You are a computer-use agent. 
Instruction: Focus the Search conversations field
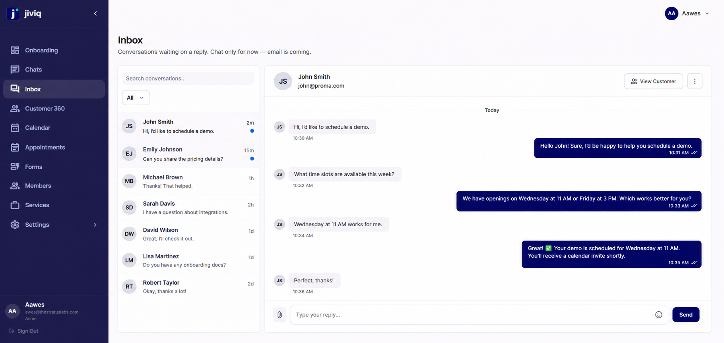tap(188, 79)
